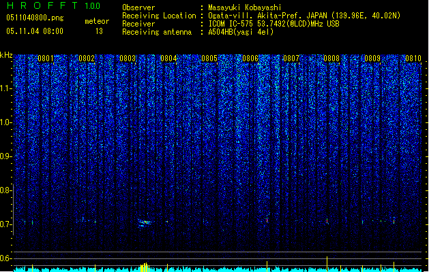Click the kHz axis unit label
The image size is (429, 272).
[x=6, y=55]
